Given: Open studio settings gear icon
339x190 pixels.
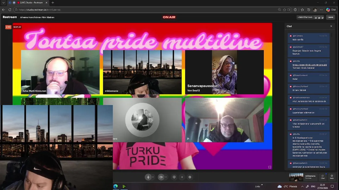Looking at the screenshot, I should click(x=190, y=177).
